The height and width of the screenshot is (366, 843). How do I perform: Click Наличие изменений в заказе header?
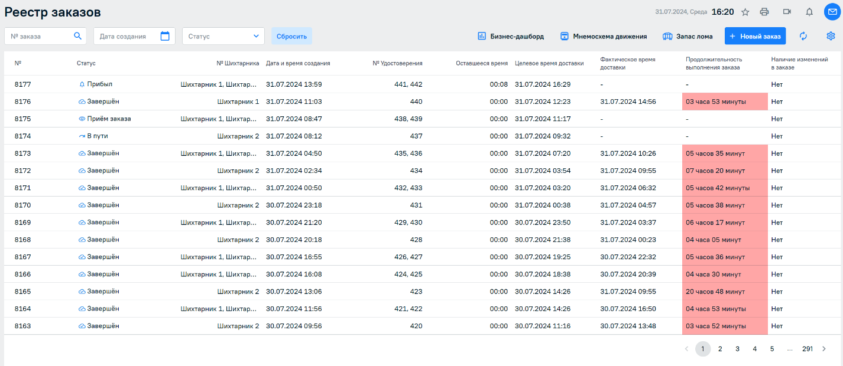tap(799, 63)
